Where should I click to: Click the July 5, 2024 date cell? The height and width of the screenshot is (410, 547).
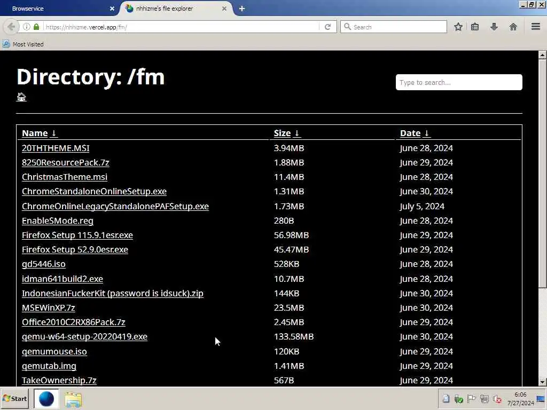(x=422, y=207)
